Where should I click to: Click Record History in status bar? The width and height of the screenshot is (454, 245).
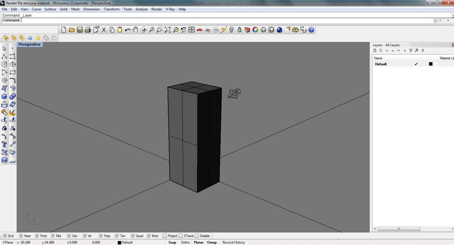point(234,242)
